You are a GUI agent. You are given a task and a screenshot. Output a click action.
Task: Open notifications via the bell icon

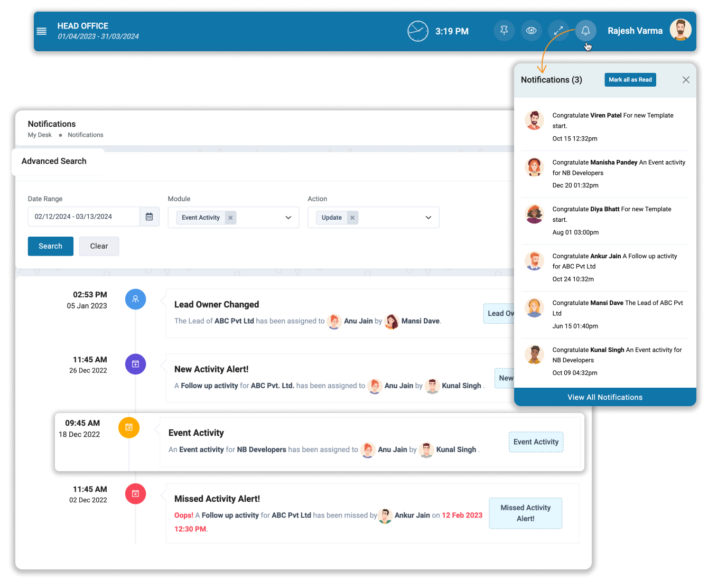[585, 31]
